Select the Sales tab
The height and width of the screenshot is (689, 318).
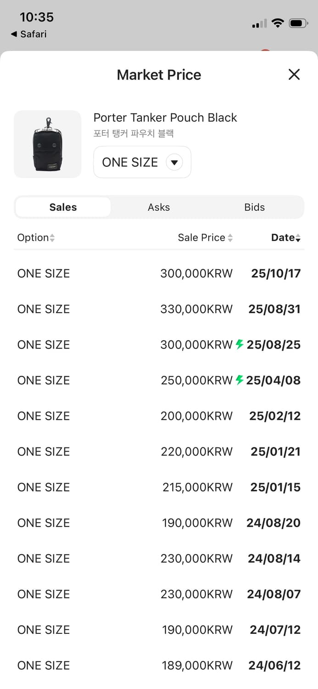point(63,207)
